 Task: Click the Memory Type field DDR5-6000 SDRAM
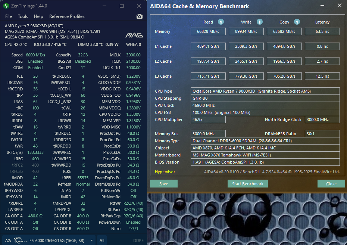[265, 141]
